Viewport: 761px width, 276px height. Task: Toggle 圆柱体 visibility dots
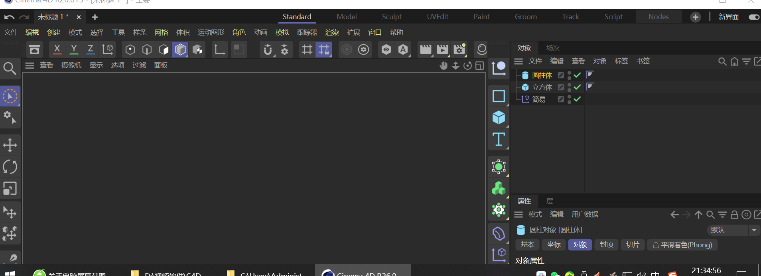point(569,75)
